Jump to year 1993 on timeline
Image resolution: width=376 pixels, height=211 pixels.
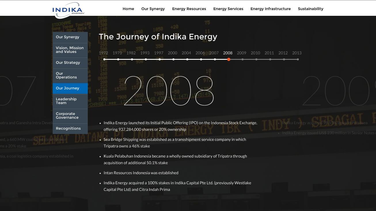[145, 53]
